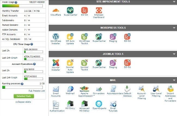The height and width of the screenshot is (116, 177).
Task: Click the Running processes progress bar
Action: pyautogui.click(x=22, y=87)
